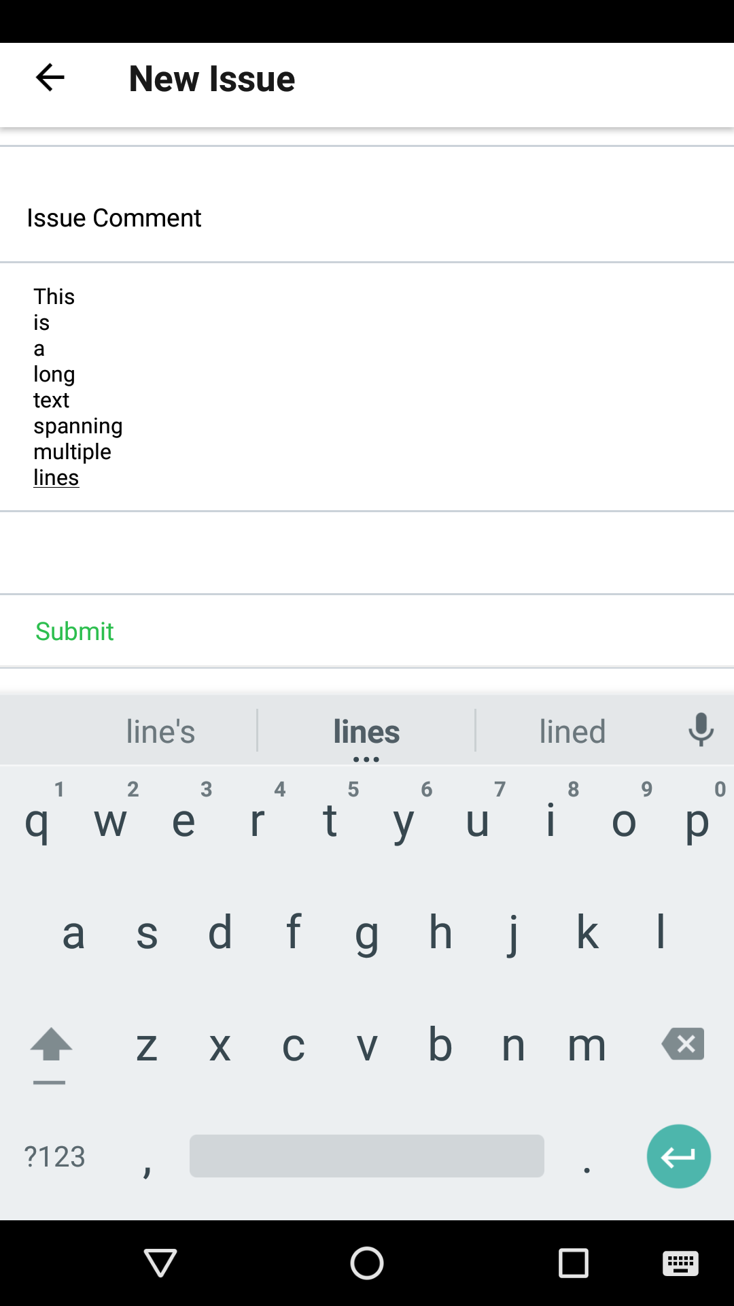Pick the suggestion 'lined'

[572, 731]
